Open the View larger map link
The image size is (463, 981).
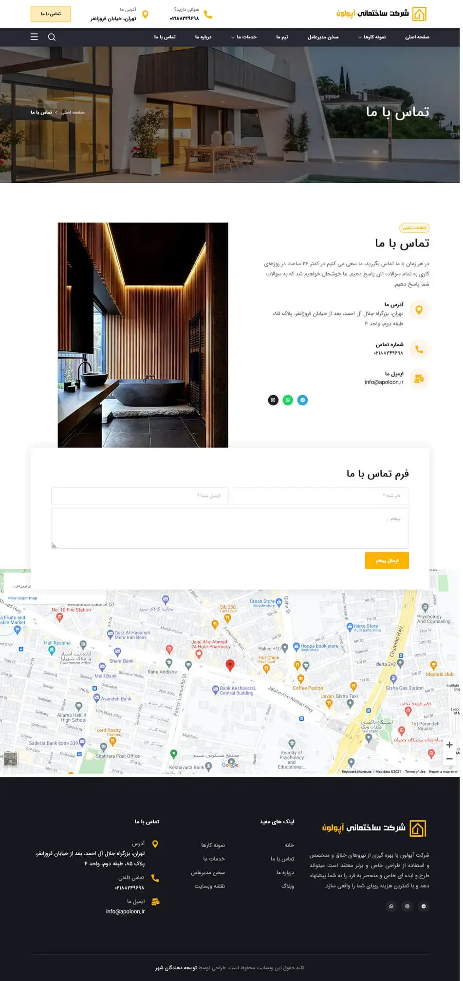pyautogui.click(x=22, y=598)
